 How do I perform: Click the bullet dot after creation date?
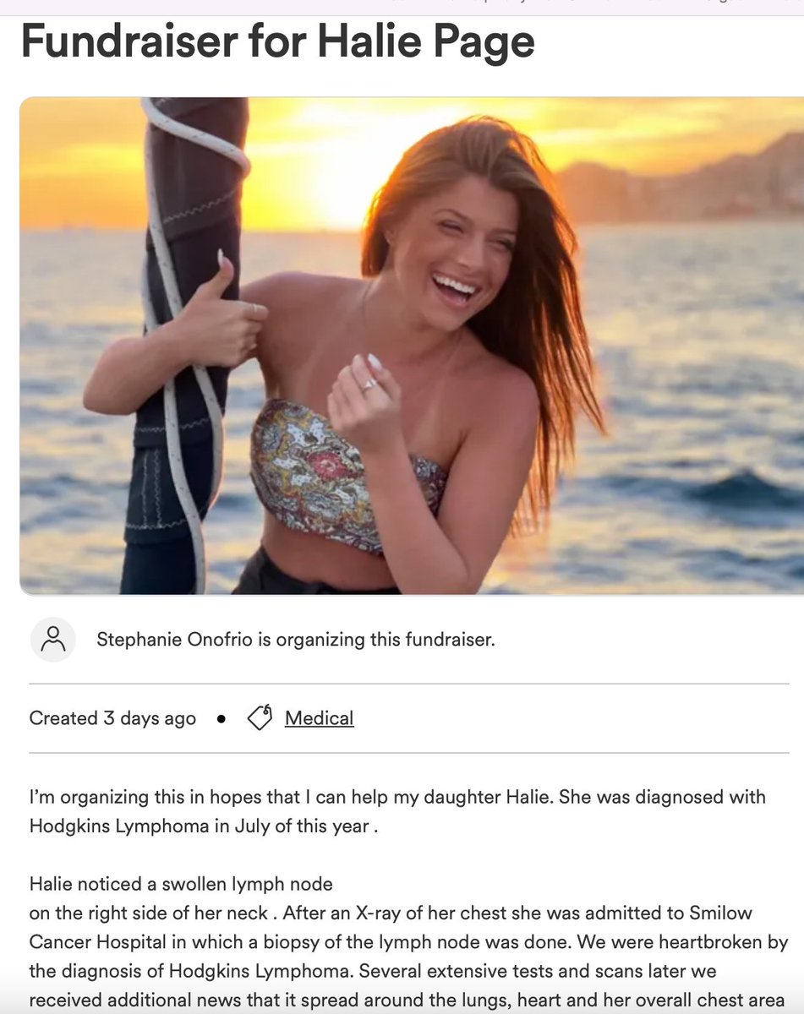point(222,719)
